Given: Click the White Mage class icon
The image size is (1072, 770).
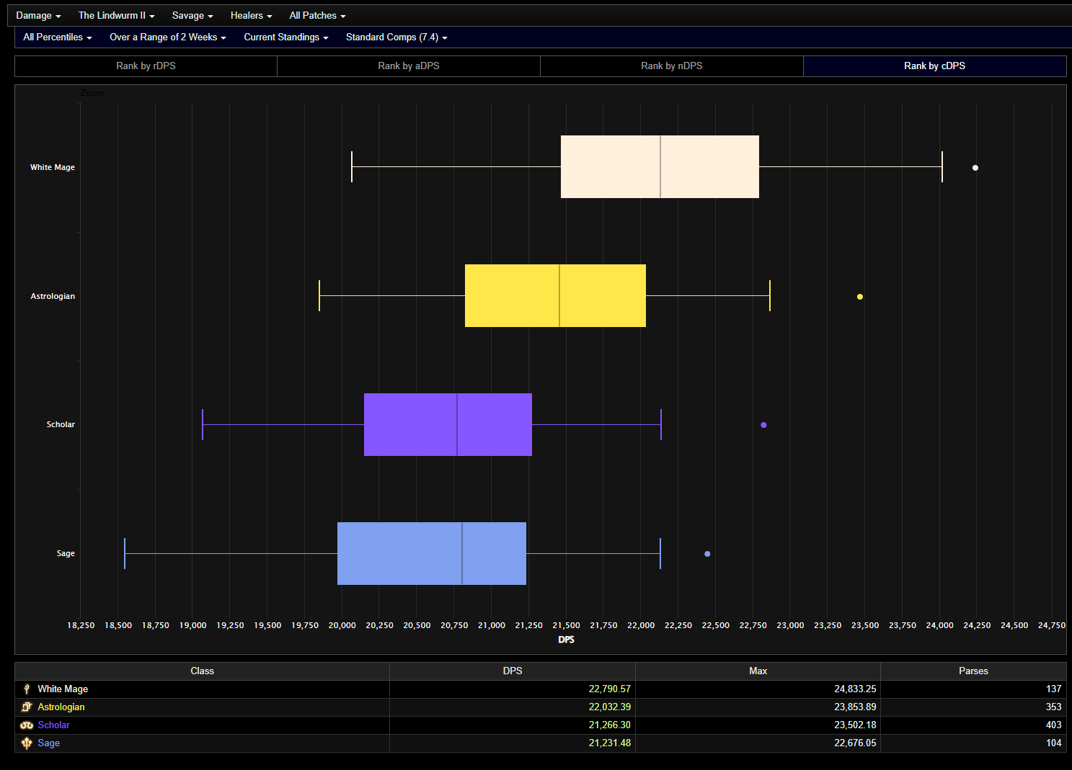Looking at the screenshot, I should pos(27,689).
